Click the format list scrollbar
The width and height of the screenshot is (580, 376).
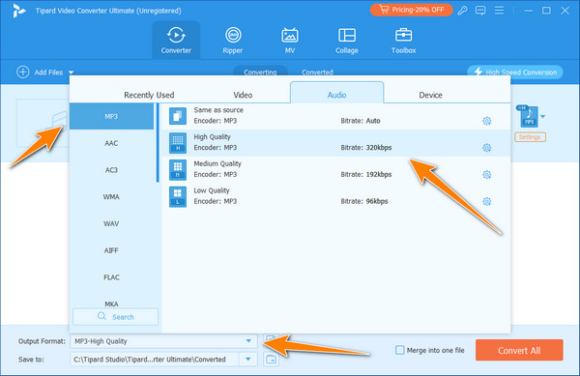pos(158,143)
